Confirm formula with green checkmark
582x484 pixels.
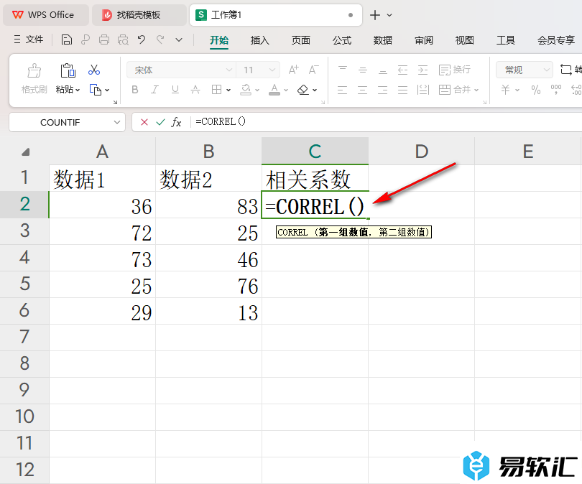tap(160, 122)
